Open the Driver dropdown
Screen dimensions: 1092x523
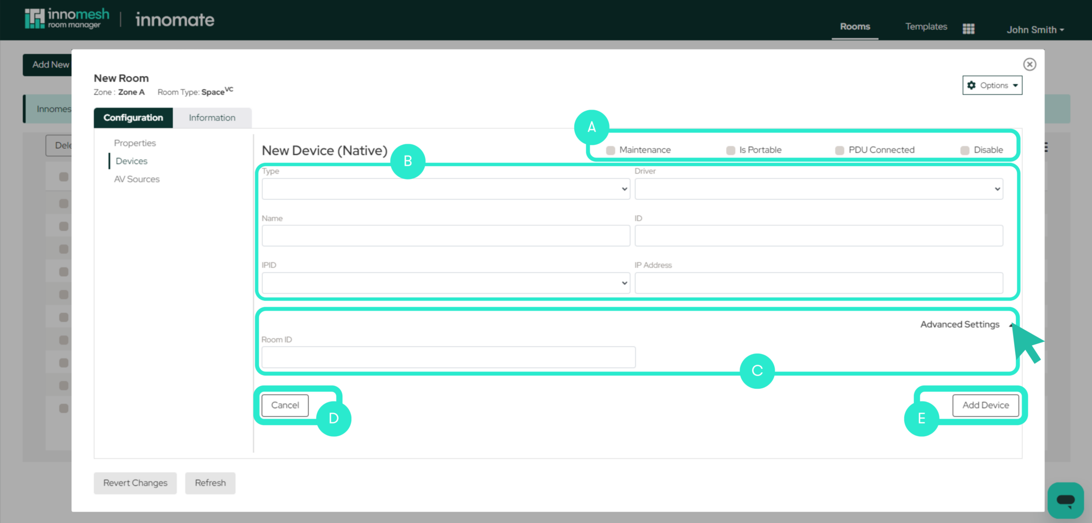tap(819, 189)
